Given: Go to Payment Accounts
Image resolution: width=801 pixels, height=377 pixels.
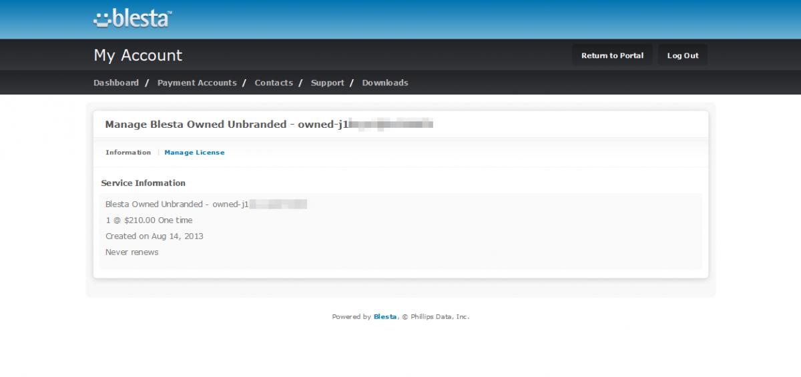Looking at the screenshot, I should 197,83.
